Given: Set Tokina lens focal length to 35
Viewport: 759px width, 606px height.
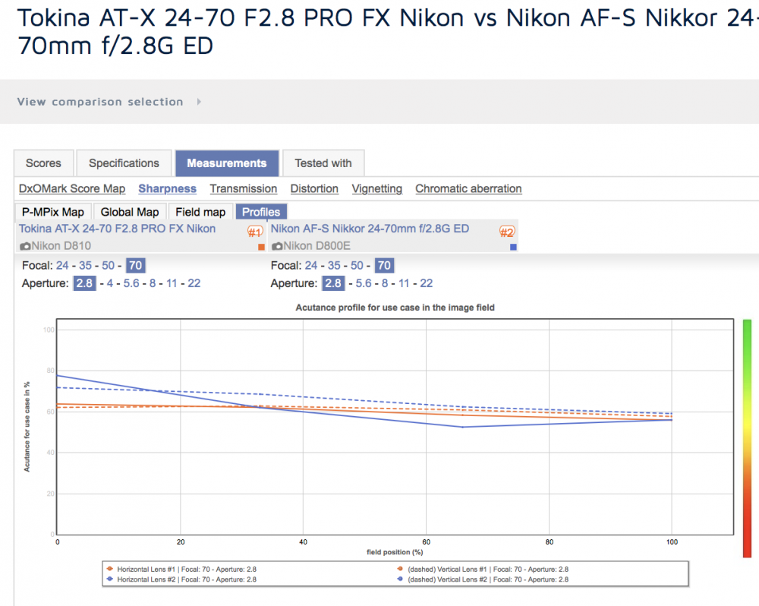Looking at the screenshot, I should point(85,266).
